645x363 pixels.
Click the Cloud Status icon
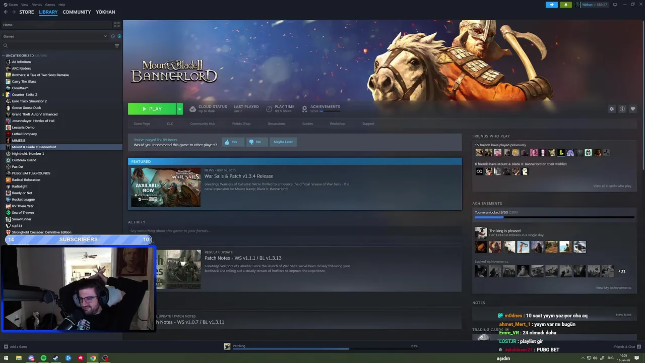tap(192, 109)
